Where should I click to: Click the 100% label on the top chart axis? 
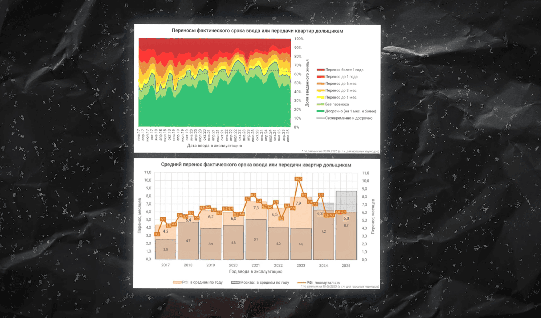[299, 39]
